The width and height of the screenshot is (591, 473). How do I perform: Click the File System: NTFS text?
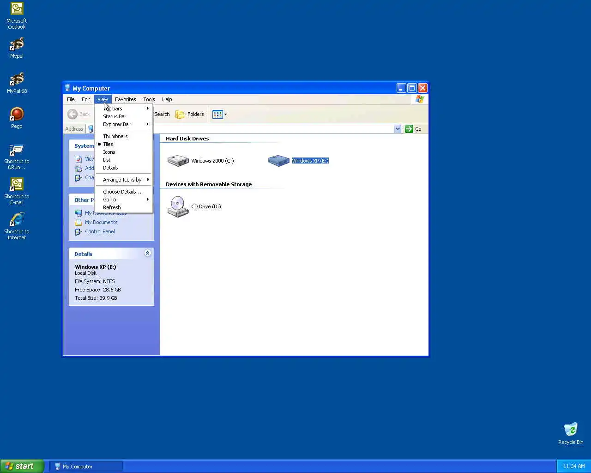pos(95,281)
